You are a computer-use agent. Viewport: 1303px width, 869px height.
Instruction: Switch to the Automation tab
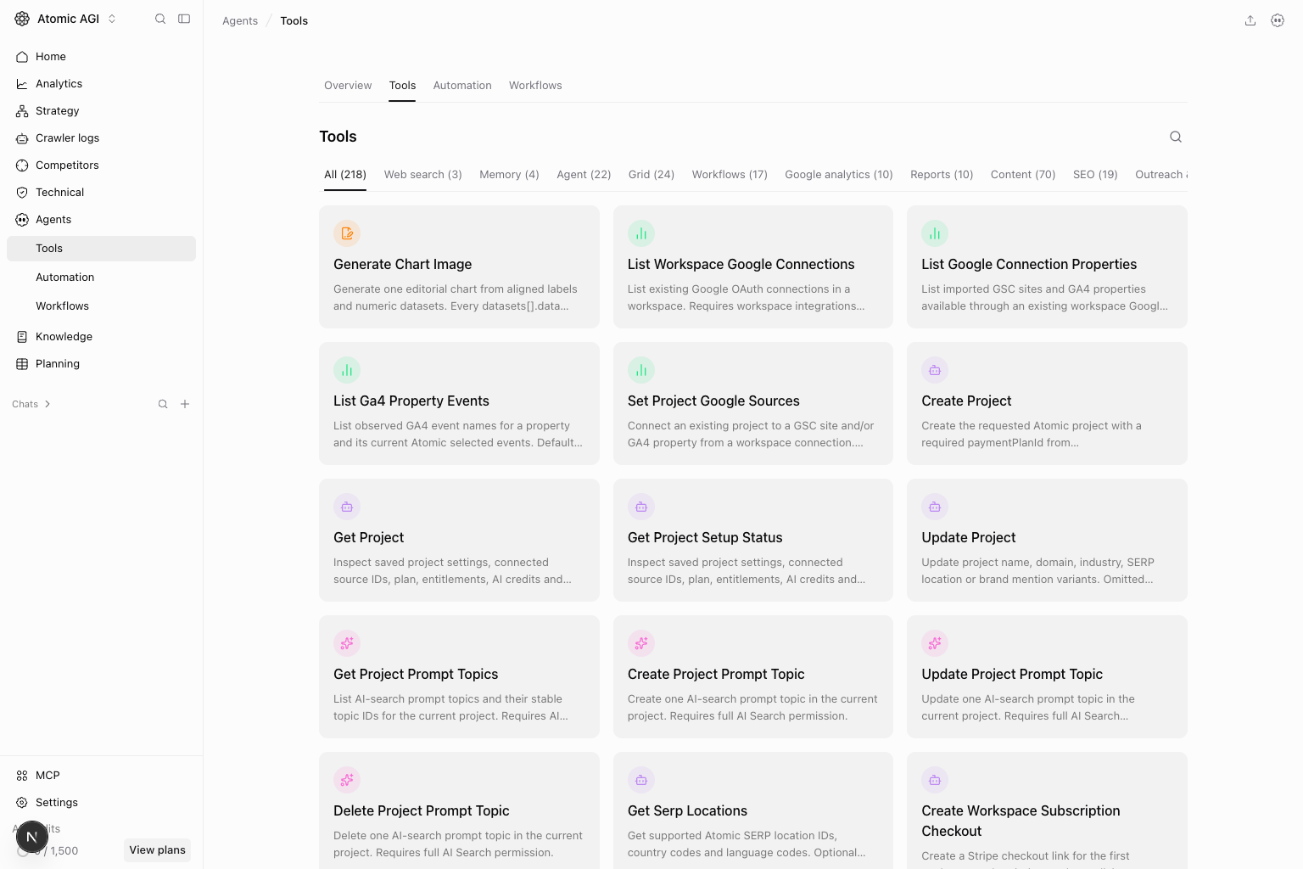tap(462, 86)
